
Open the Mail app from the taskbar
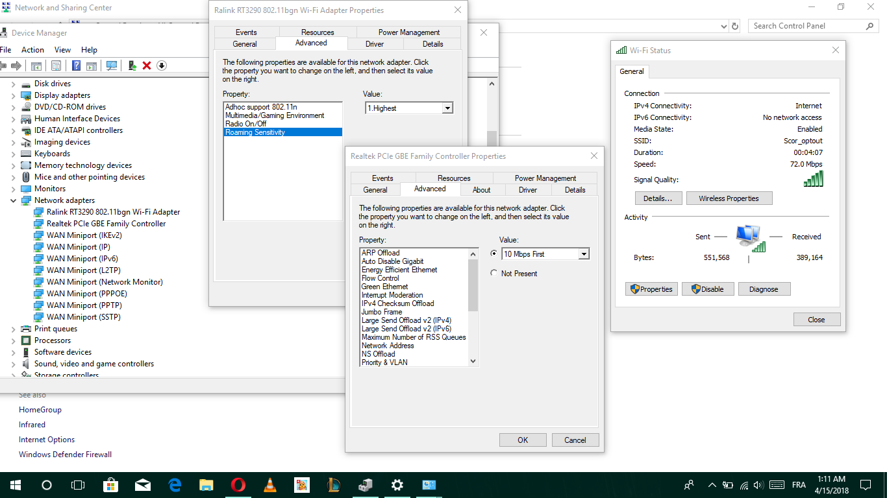pos(143,485)
